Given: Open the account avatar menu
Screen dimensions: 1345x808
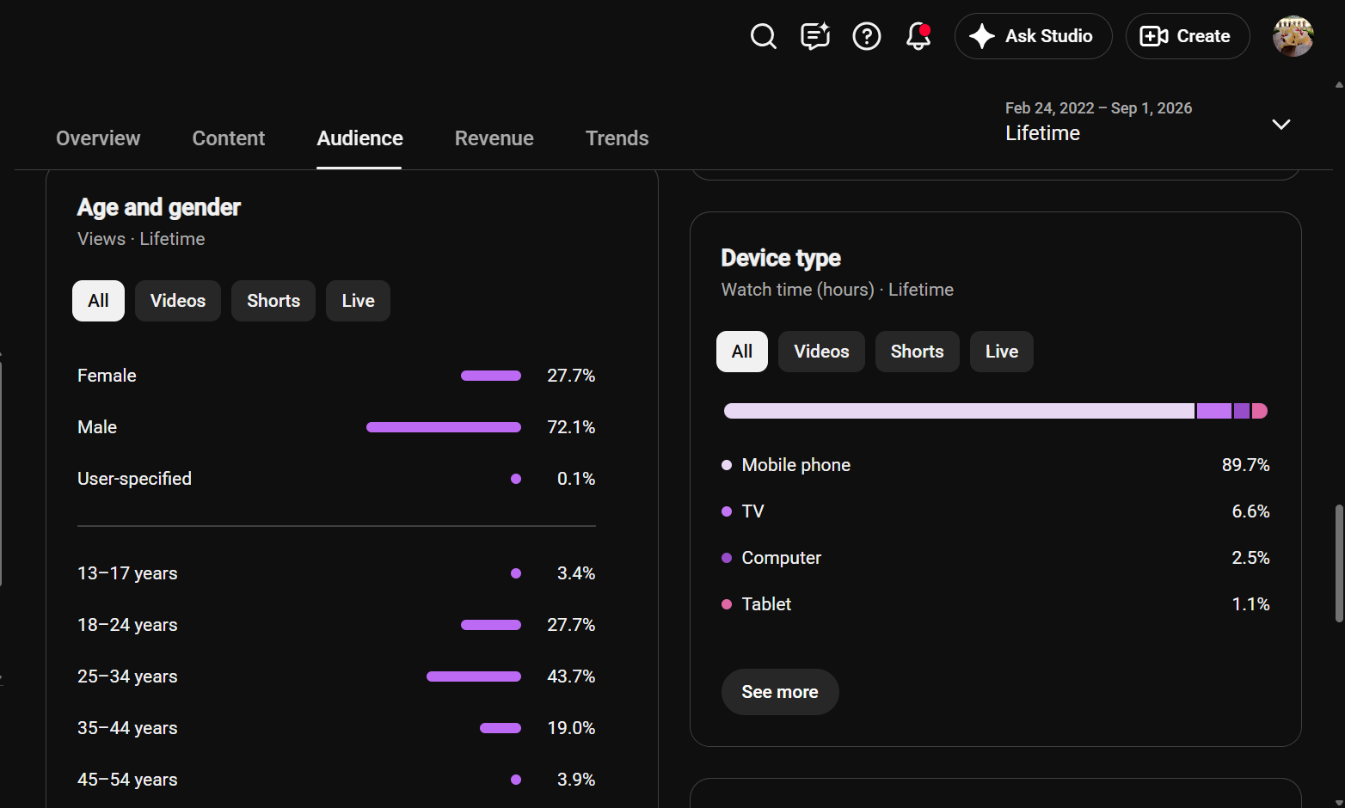Looking at the screenshot, I should coord(1293,36).
